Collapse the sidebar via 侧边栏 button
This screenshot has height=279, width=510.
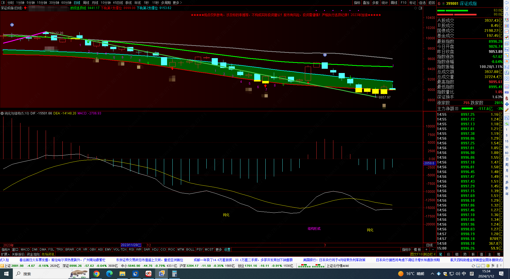tap(430, 254)
